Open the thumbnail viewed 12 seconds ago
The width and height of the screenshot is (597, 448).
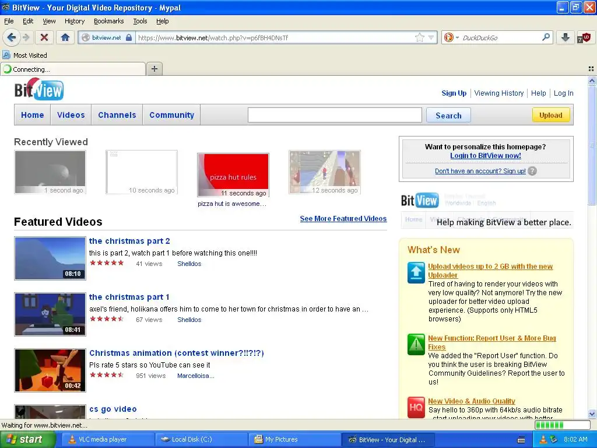324,172
